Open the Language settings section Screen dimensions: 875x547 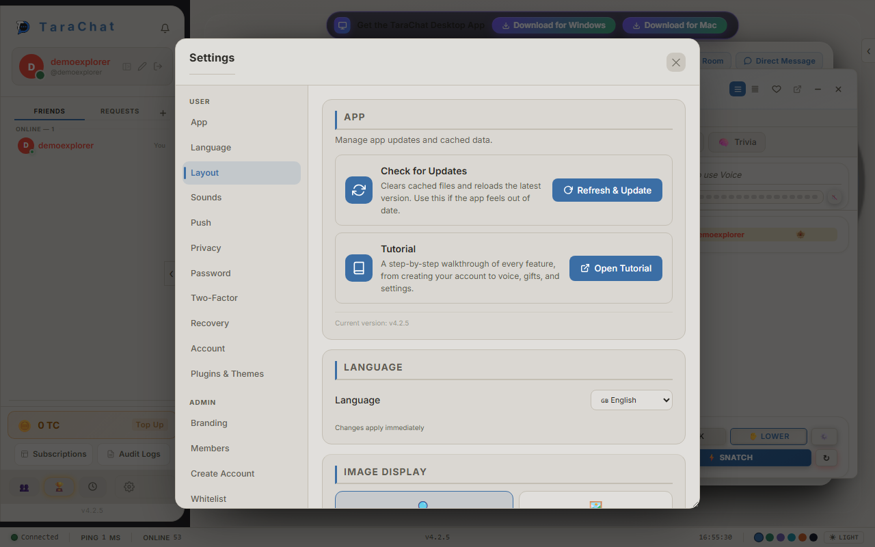(x=242, y=148)
